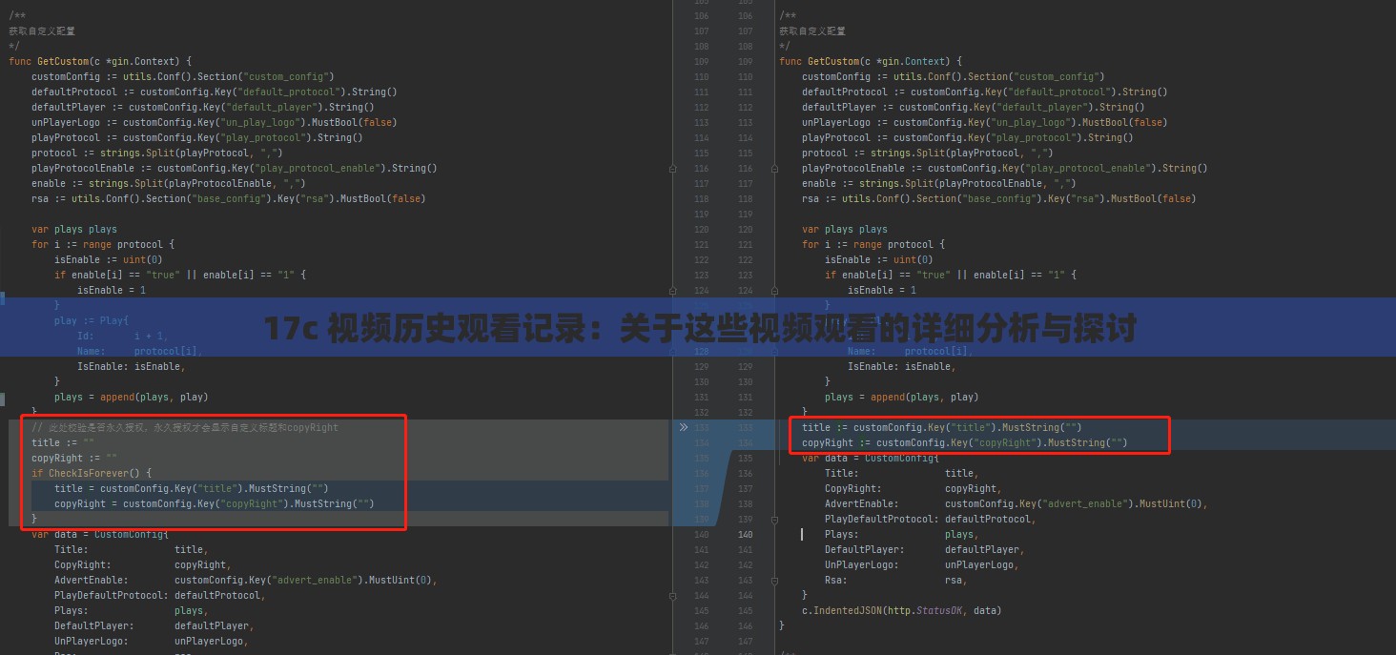Click fold marker at line 116 in left pane gutter

click(673, 168)
